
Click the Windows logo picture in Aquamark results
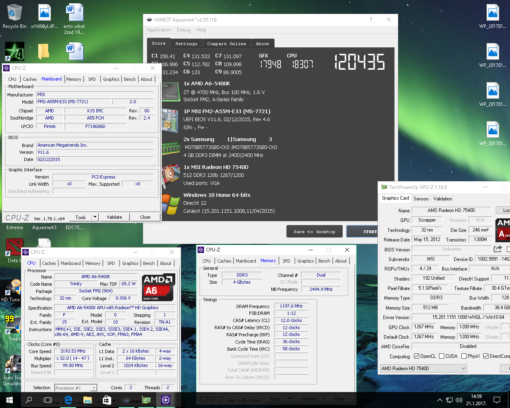(x=171, y=204)
